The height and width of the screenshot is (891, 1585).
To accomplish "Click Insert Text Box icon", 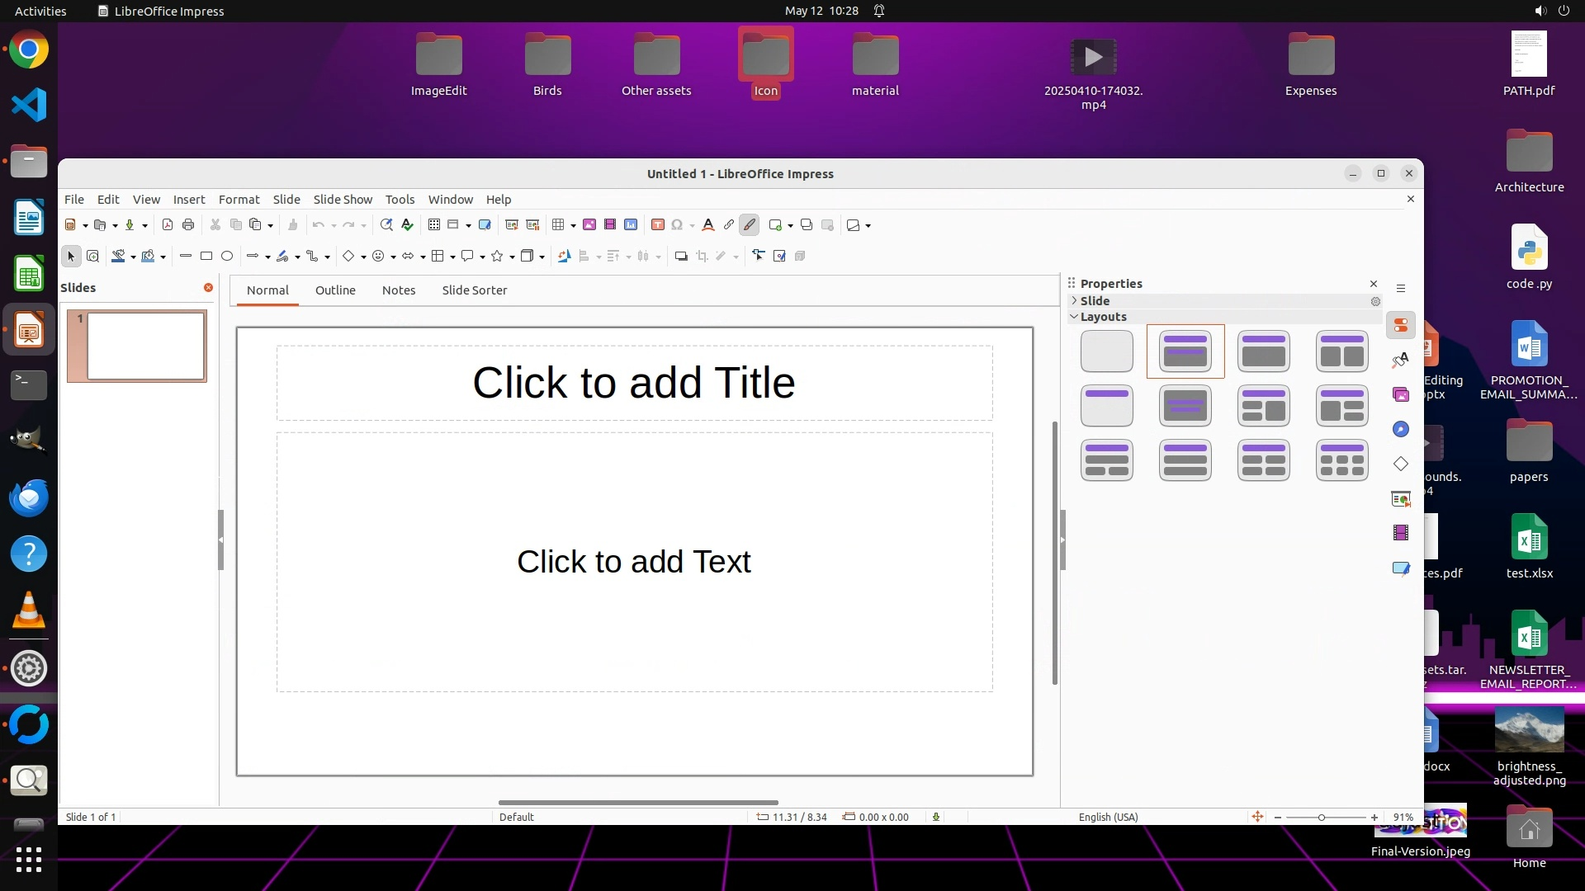I will click(657, 224).
